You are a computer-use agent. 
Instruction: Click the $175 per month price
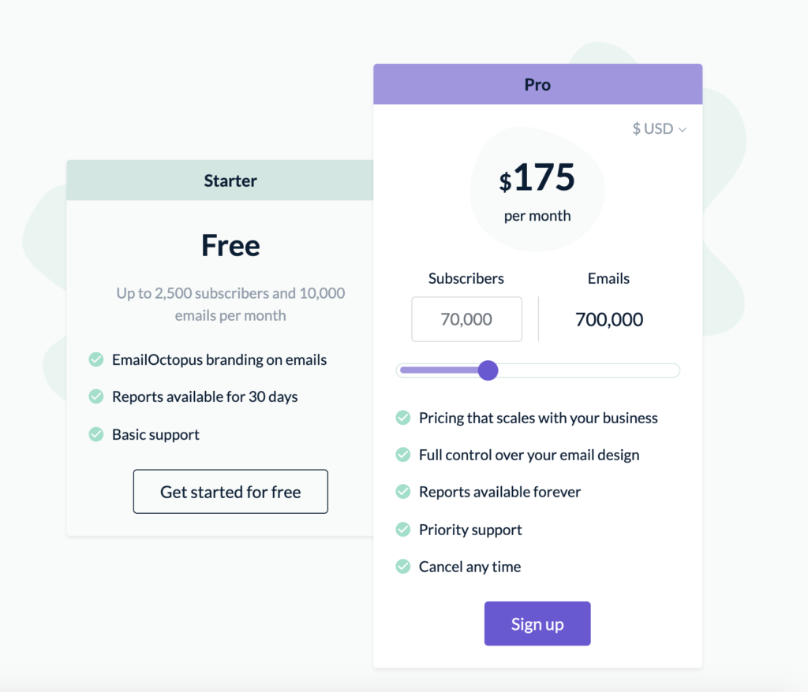pos(537,180)
